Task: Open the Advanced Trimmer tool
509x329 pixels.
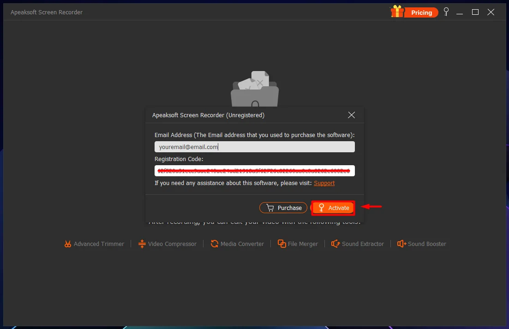Action: (x=94, y=244)
